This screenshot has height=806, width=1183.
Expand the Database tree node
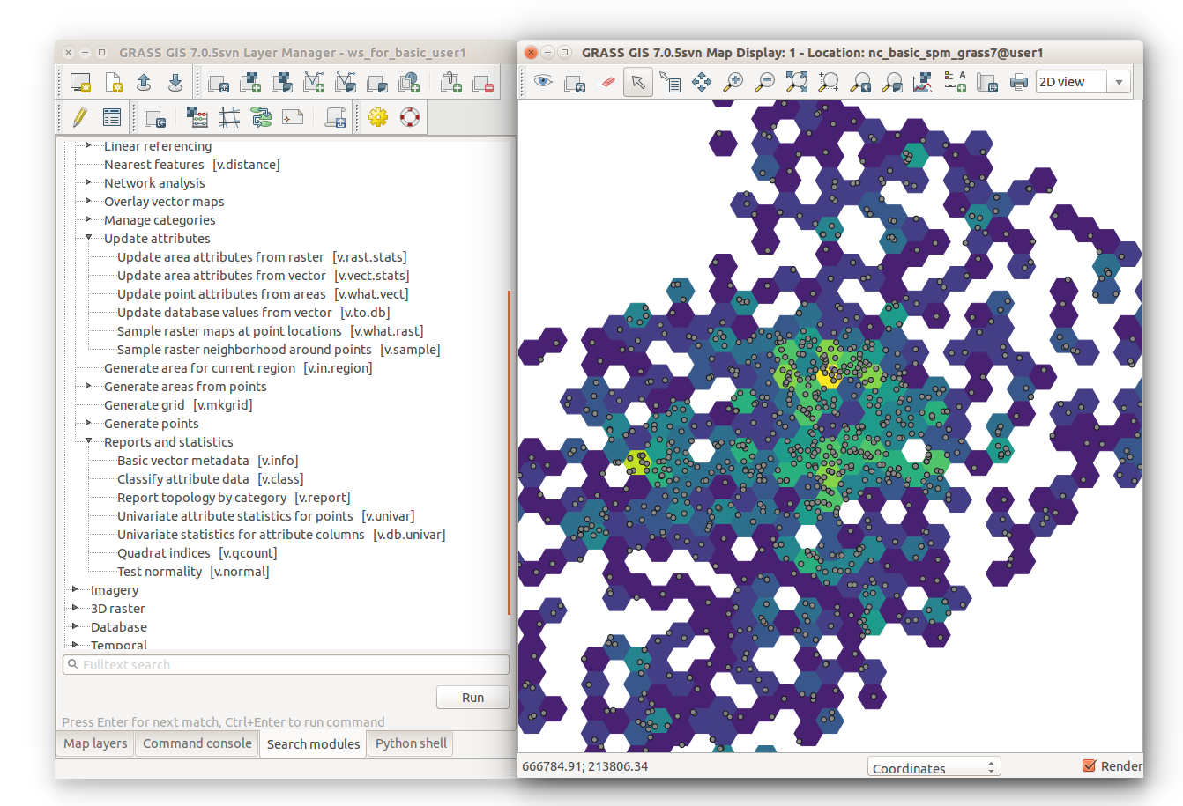click(x=75, y=626)
